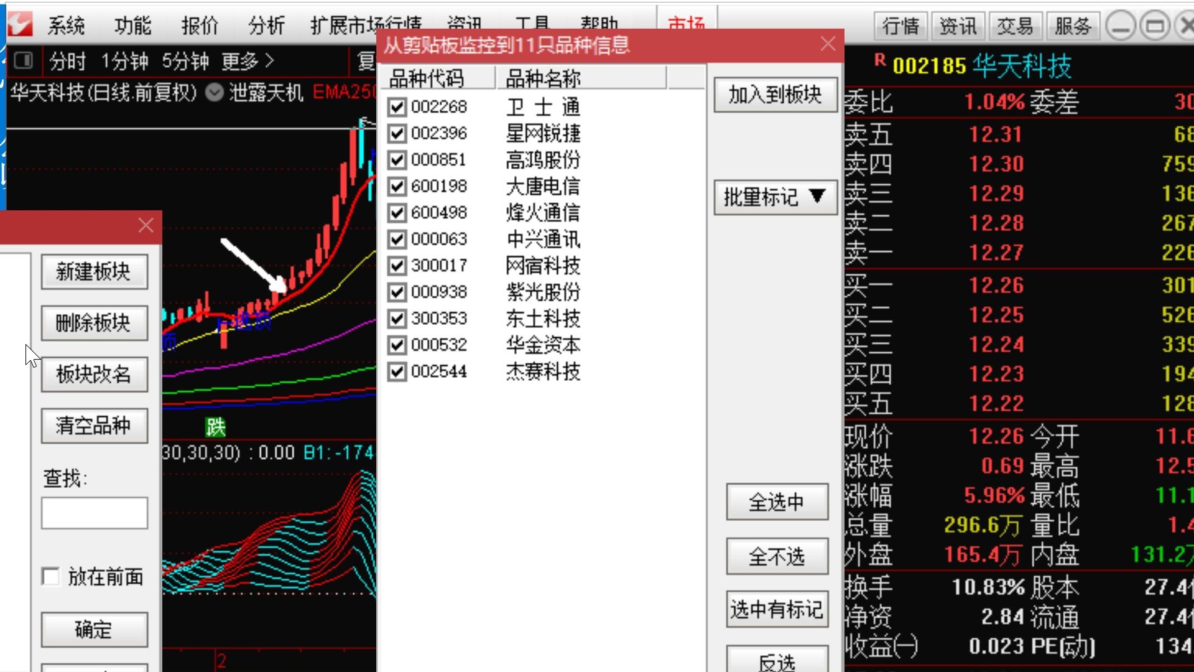Image resolution: width=1194 pixels, height=672 pixels.
Task: Click the 删除板块 button
Action: (x=95, y=323)
